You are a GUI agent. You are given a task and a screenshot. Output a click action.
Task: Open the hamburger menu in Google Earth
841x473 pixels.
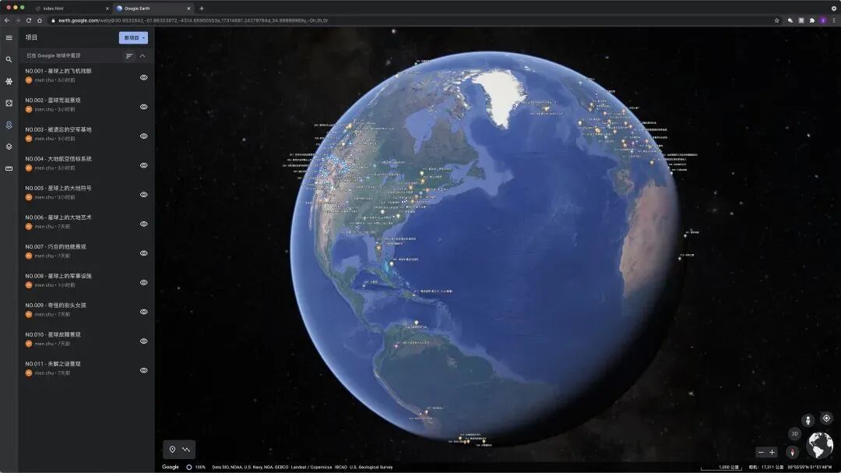[9, 37]
